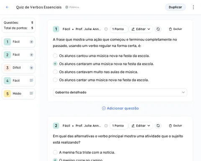The image size is (201, 161).
Task: Click the multiple-choice icon on sidebar item 3
Action: point(31,68)
